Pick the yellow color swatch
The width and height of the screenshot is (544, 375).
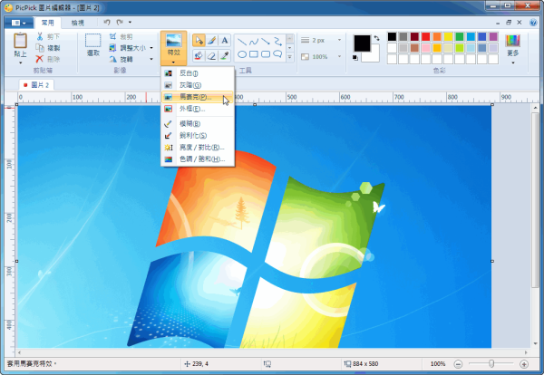448,37
